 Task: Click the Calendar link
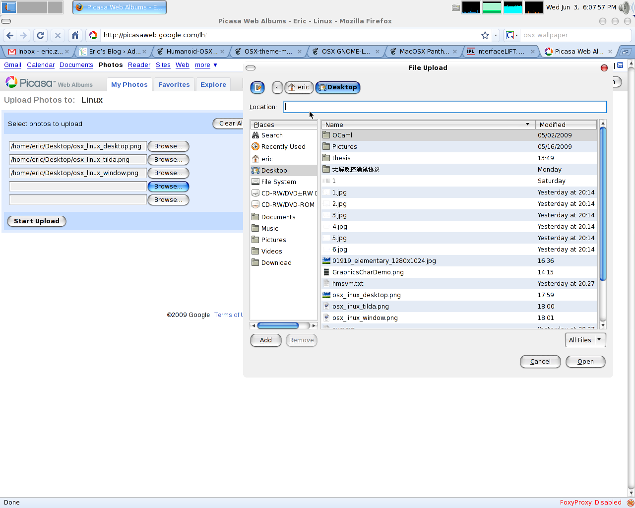pos(41,65)
